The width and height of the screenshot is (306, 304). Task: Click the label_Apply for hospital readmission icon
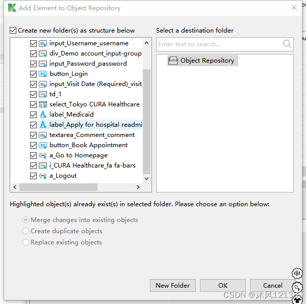[43, 125]
